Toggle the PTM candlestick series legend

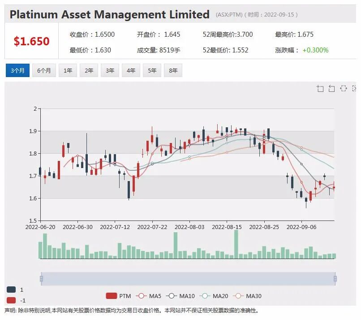pos(118,296)
